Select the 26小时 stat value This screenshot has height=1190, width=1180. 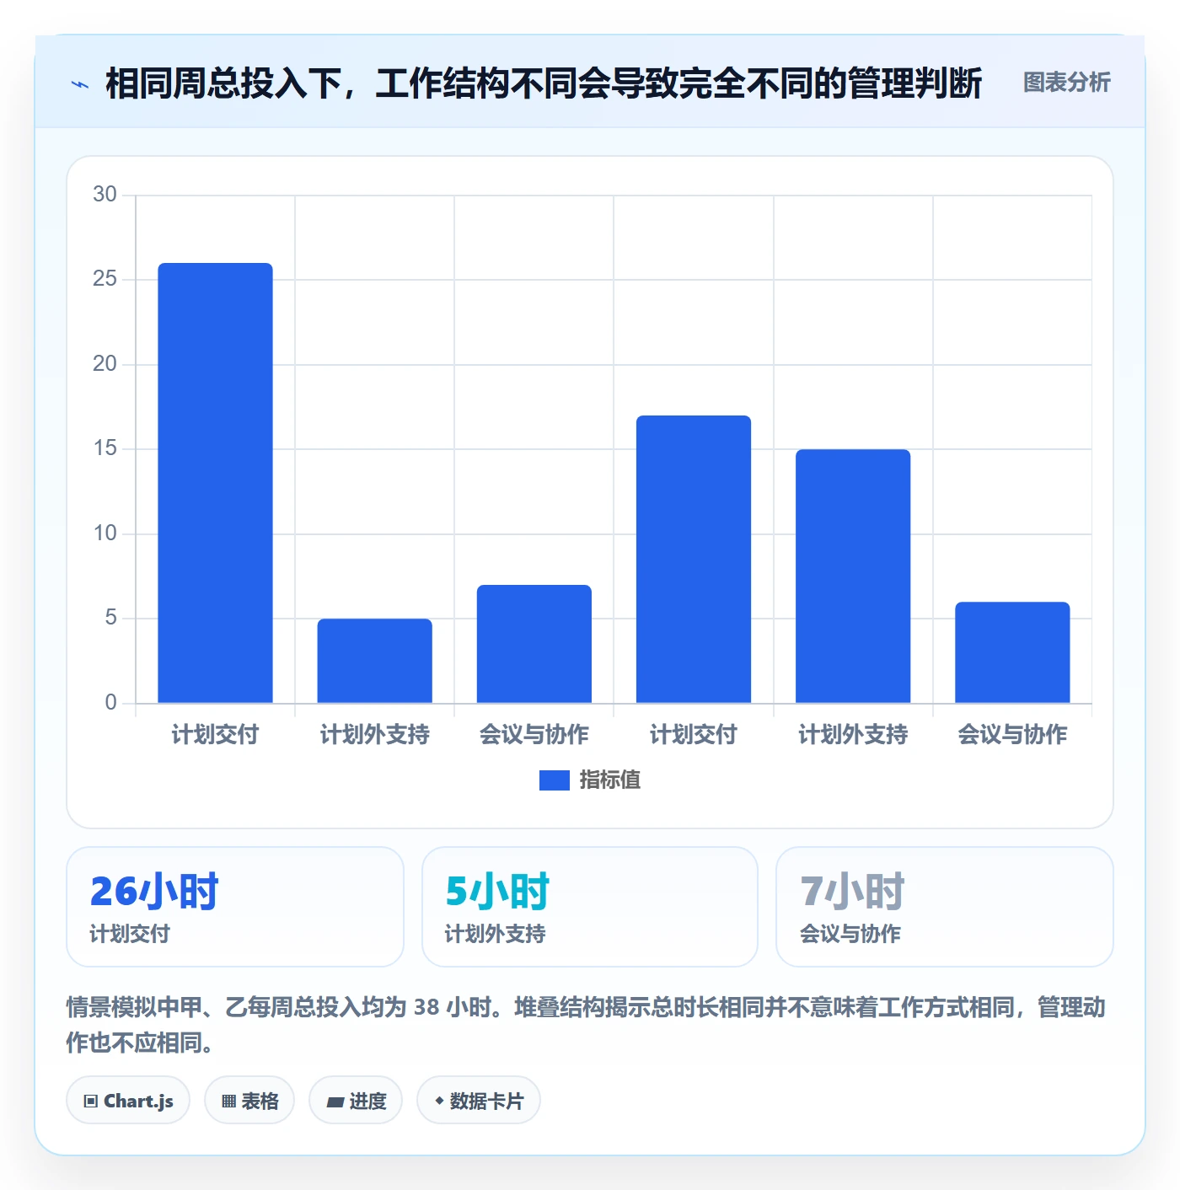coord(154,891)
